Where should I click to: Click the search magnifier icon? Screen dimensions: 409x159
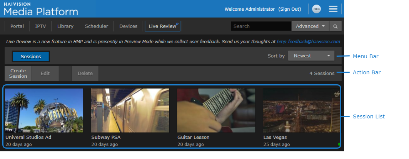coord(336,26)
